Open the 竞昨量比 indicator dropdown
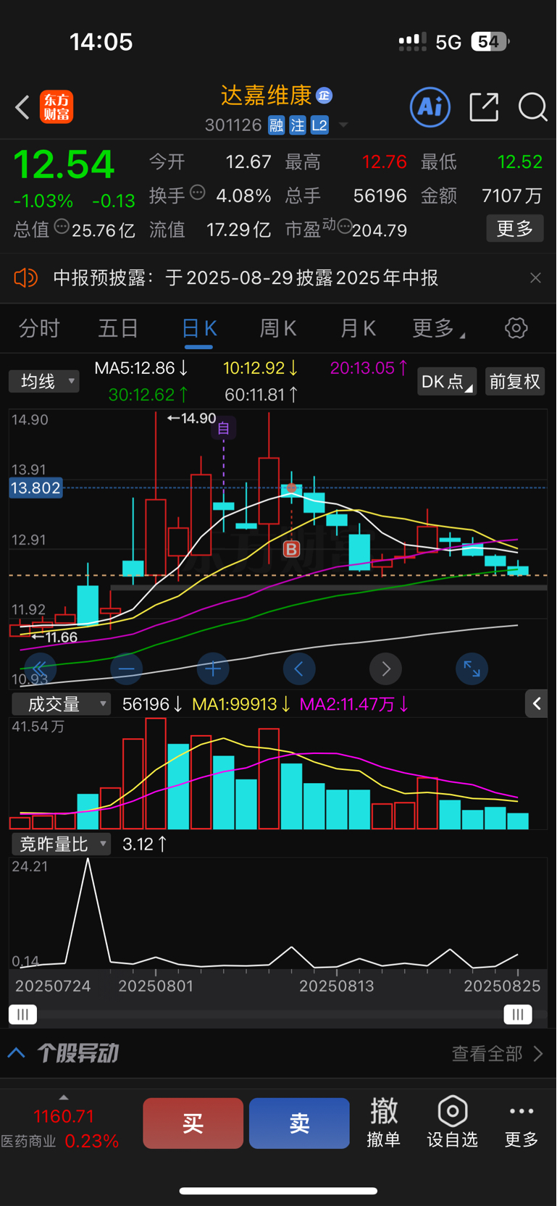Screen dimensions: 557x1206 pos(62,844)
